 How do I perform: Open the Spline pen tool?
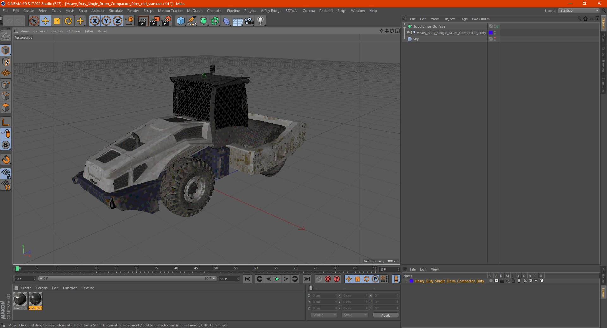tap(192, 21)
